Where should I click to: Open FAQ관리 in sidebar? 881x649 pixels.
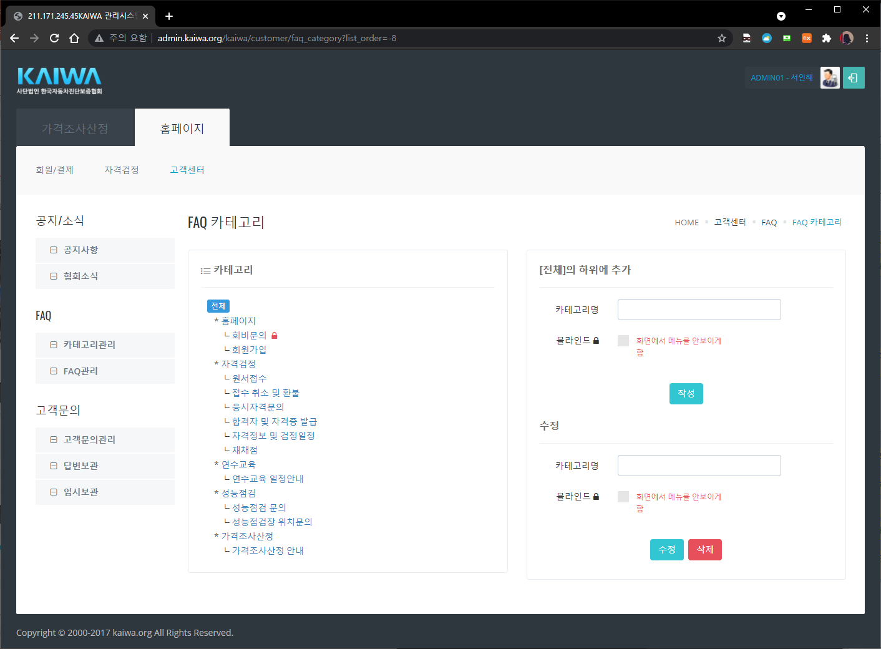coord(105,371)
